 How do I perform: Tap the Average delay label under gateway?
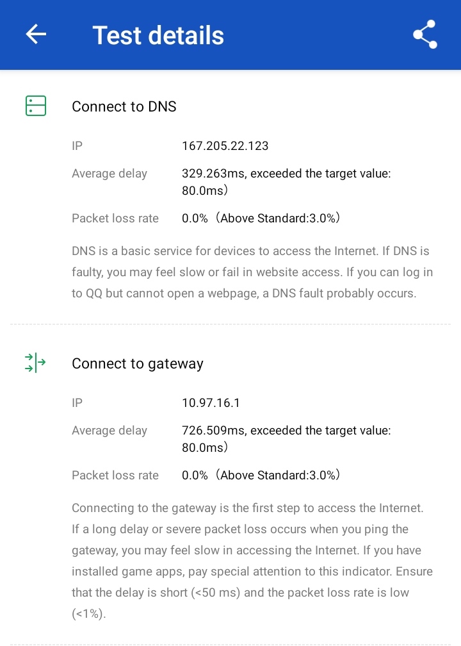pos(109,431)
